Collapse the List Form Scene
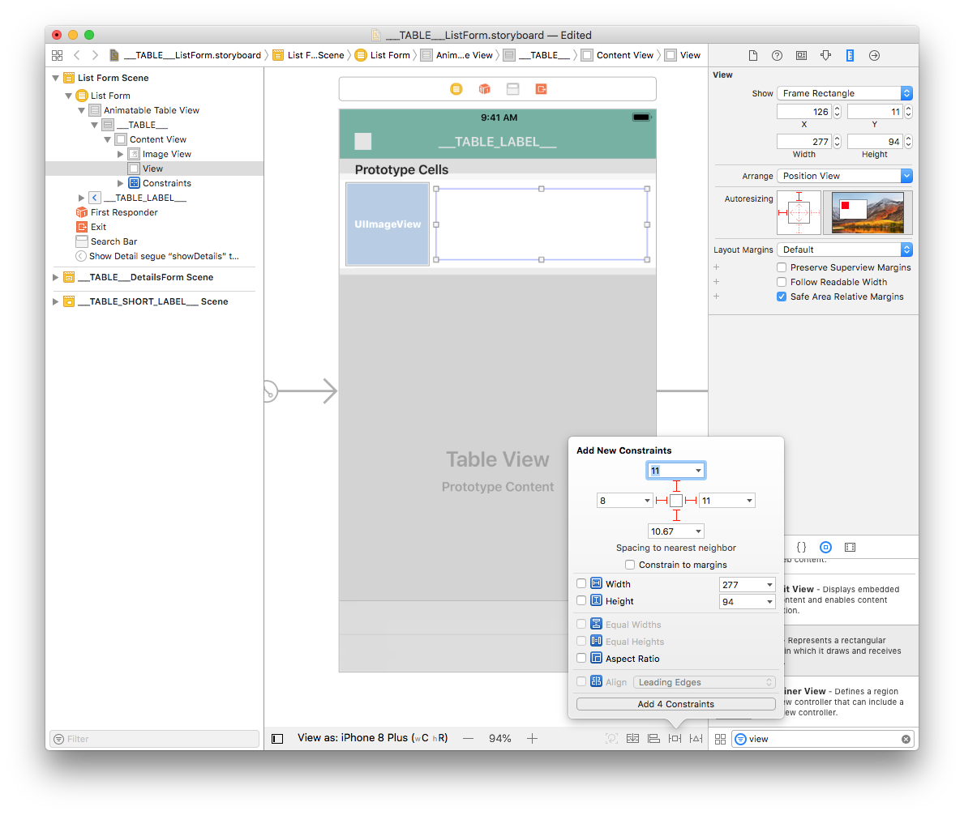 [x=56, y=78]
